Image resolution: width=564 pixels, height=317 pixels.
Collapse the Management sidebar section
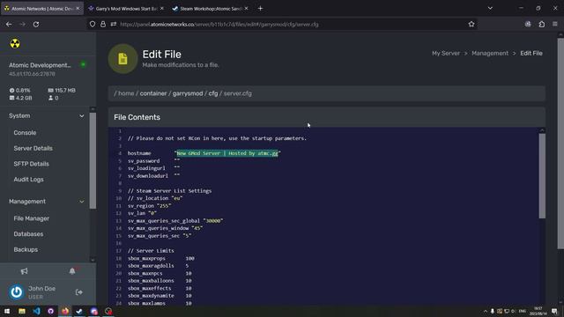click(82, 202)
